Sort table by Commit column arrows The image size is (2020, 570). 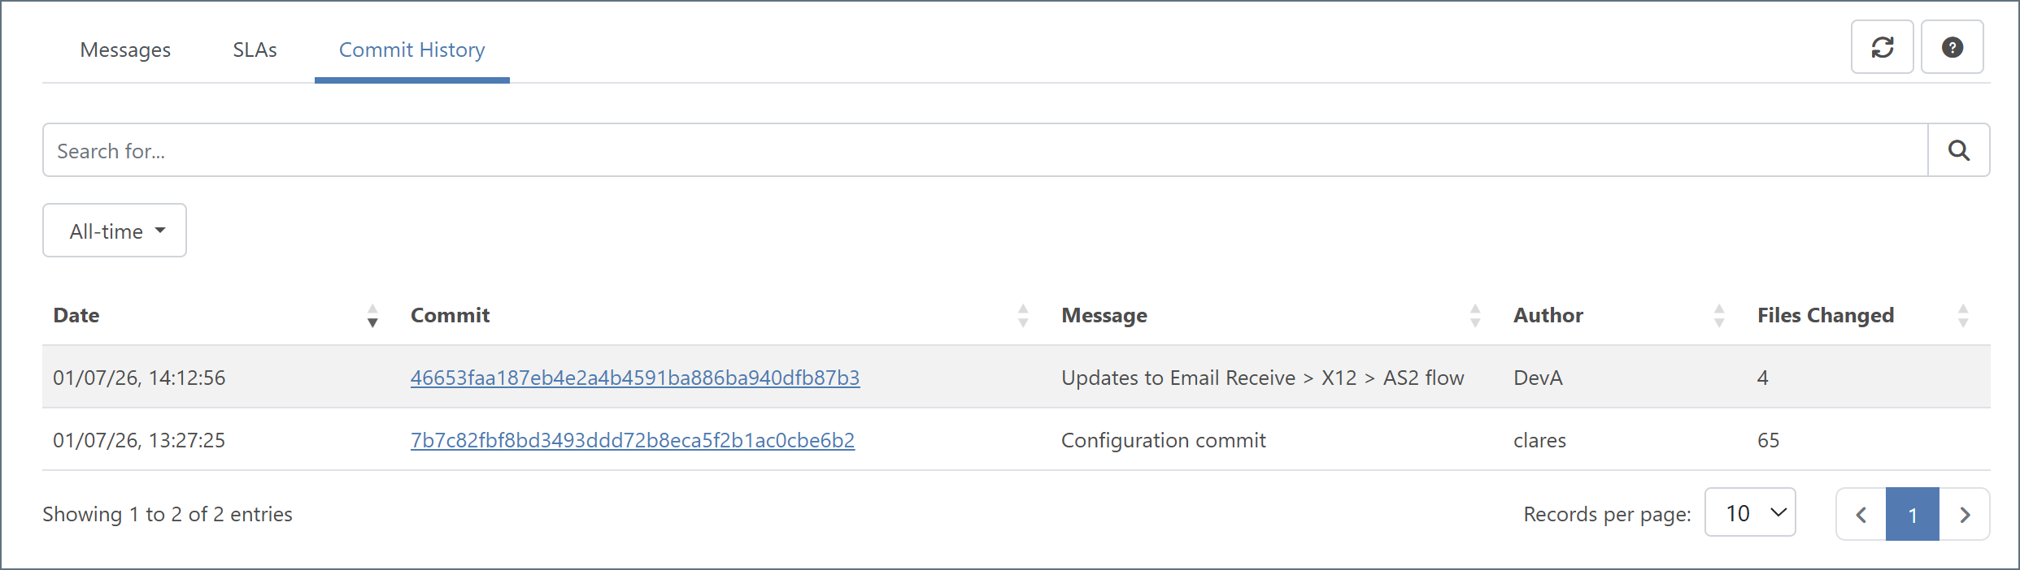(1023, 316)
